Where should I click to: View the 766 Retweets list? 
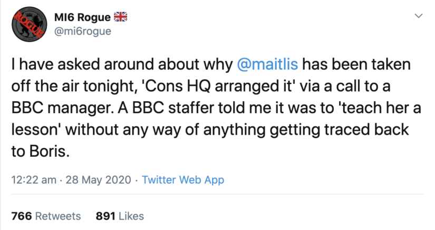(46, 216)
